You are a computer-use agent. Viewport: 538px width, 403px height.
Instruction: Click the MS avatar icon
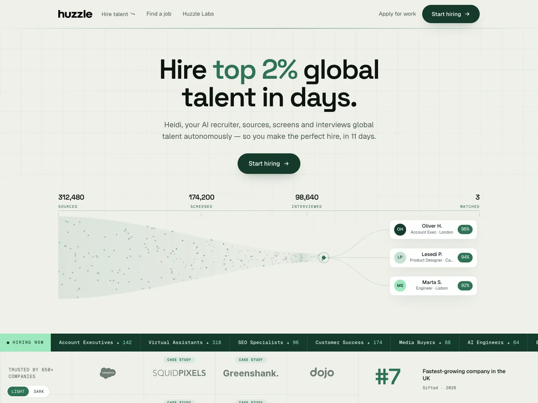tap(400, 285)
